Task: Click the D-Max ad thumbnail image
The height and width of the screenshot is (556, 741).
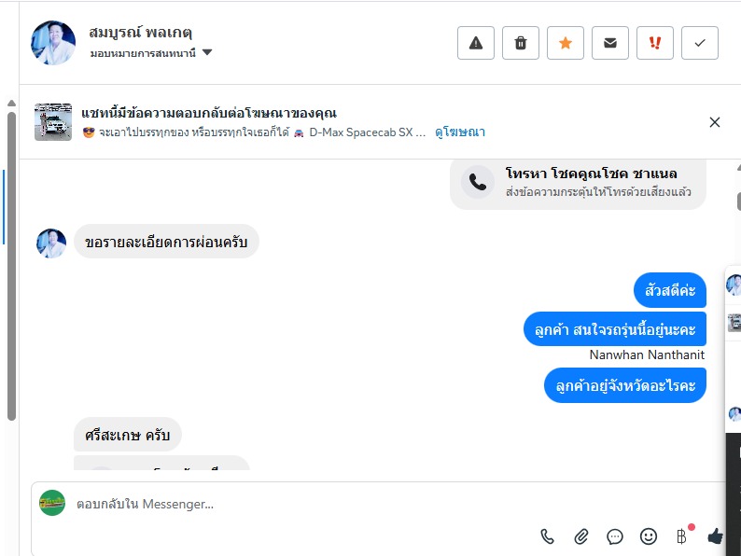Action: (53, 122)
